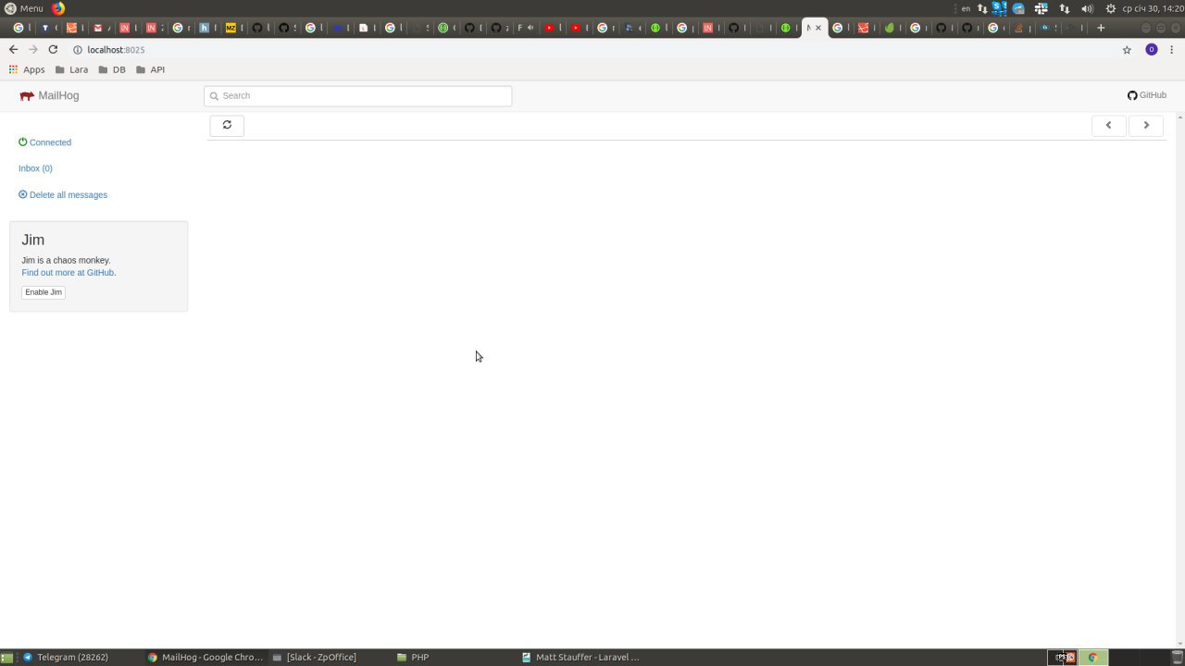Click the vertical page scrollbar

click(x=1180, y=379)
